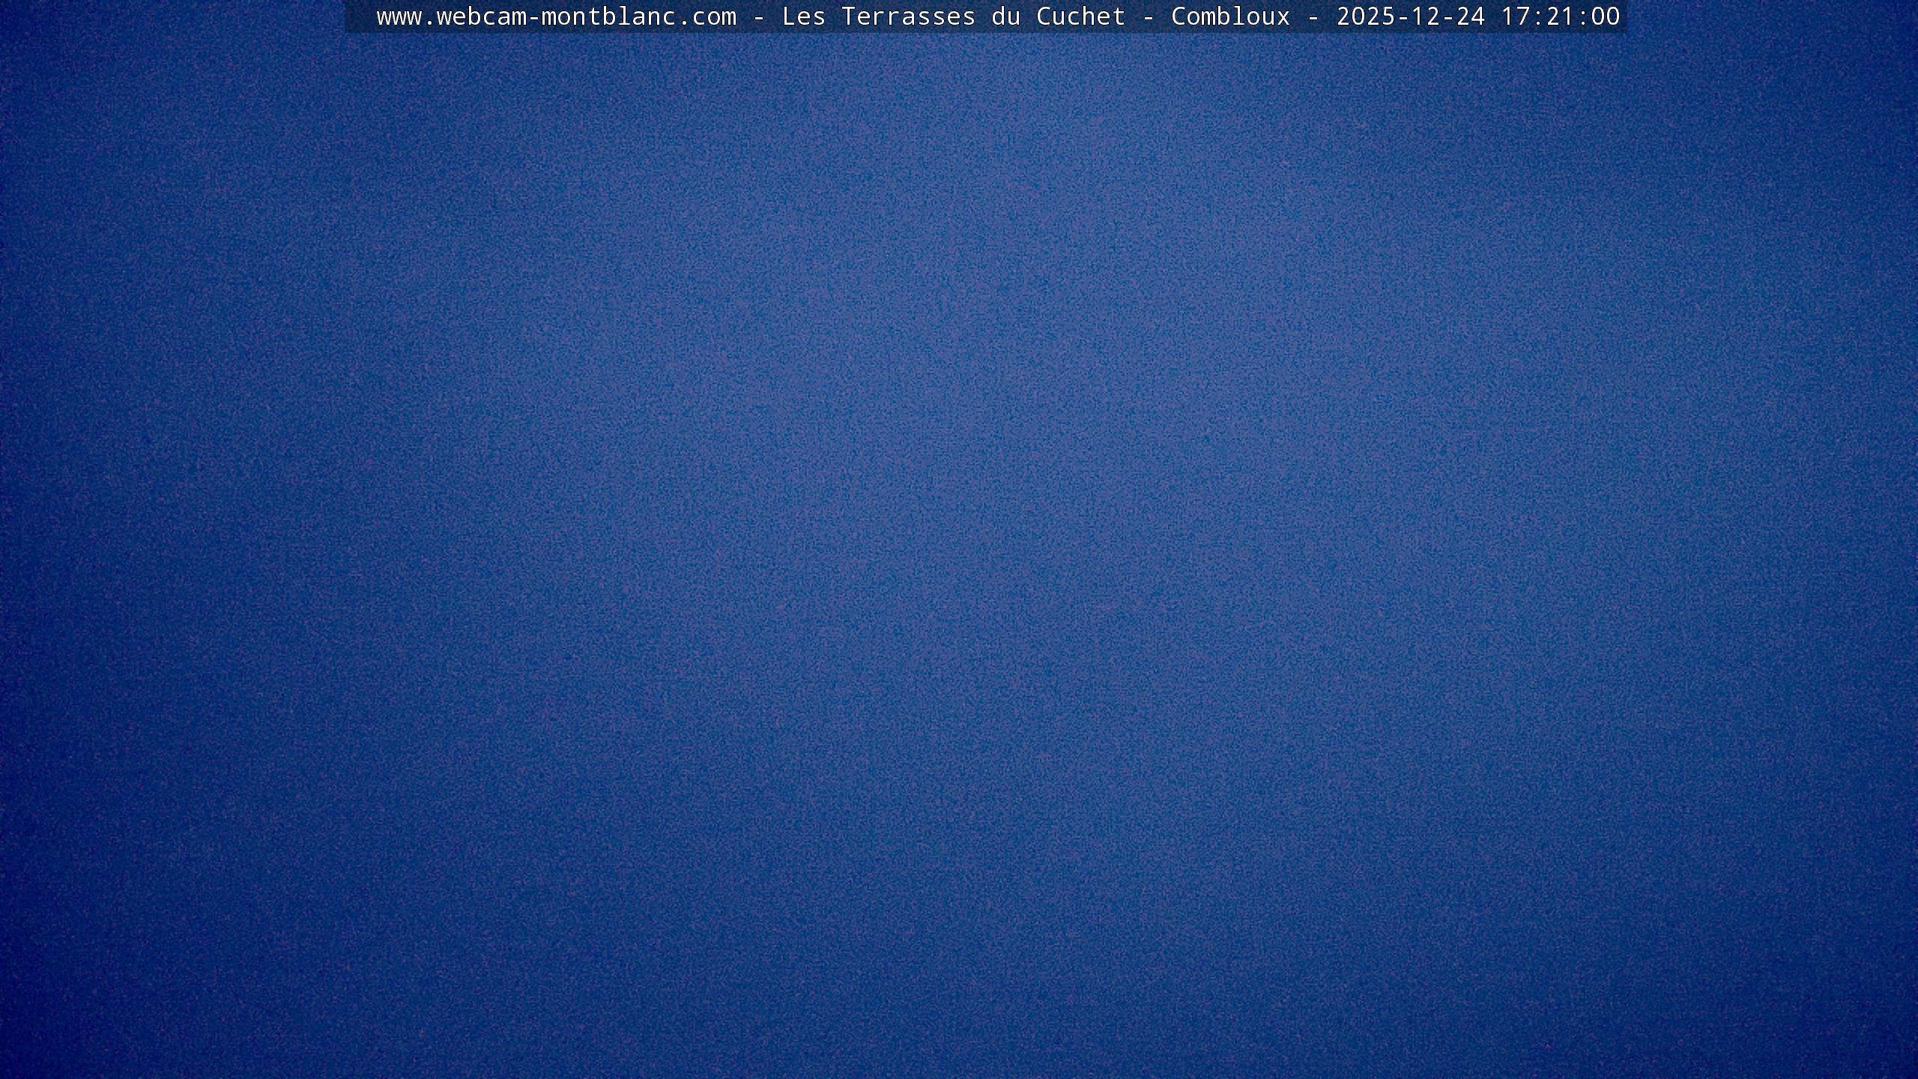Click 'www' at start of URL
This screenshot has width=1918, height=1079.
point(399,16)
